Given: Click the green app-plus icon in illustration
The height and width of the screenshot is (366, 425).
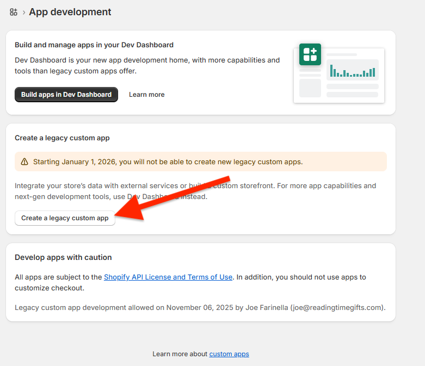Looking at the screenshot, I should click(x=310, y=54).
